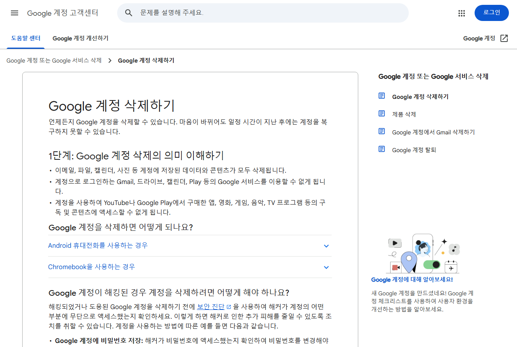Click the 로그인 button
The image size is (517, 347).
tap(492, 13)
